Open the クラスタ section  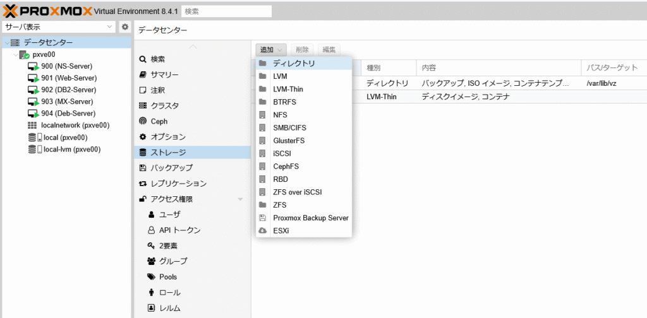193,106
